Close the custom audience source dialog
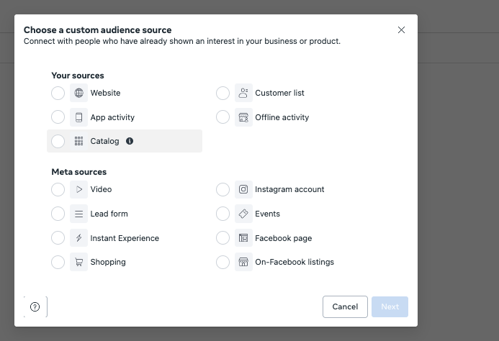The height and width of the screenshot is (341, 499). (x=401, y=30)
